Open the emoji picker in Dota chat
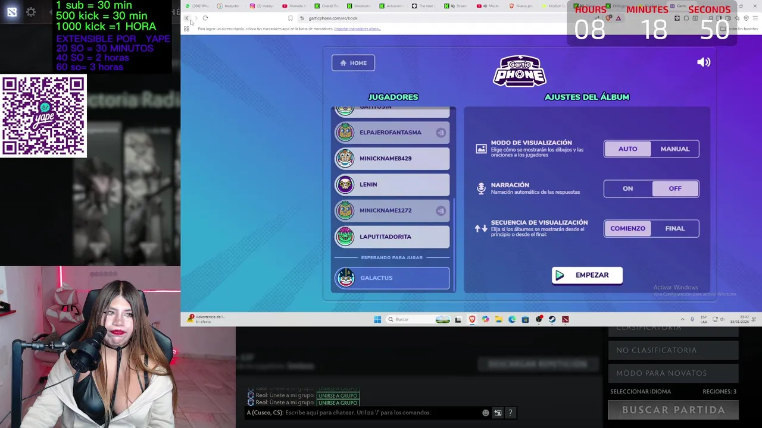 (486, 413)
